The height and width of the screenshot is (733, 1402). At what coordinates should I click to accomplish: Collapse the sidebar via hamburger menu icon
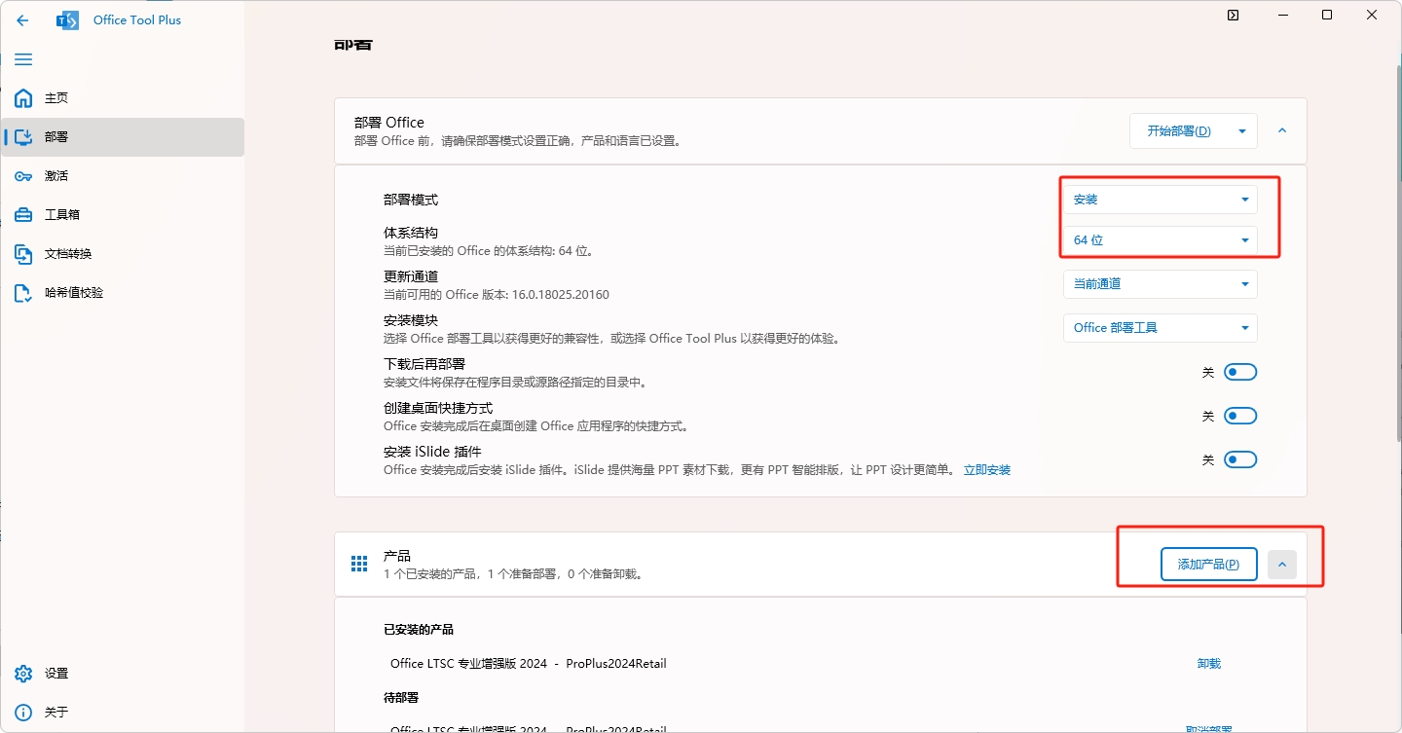[23, 59]
